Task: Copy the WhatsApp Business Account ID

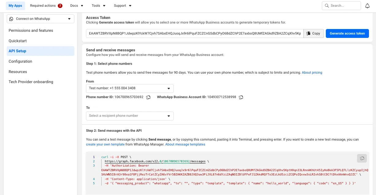Action: pyautogui.click(x=241, y=97)
